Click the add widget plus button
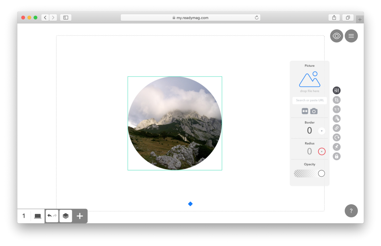This screenshot has height=246, width=381. coord(80,216)
